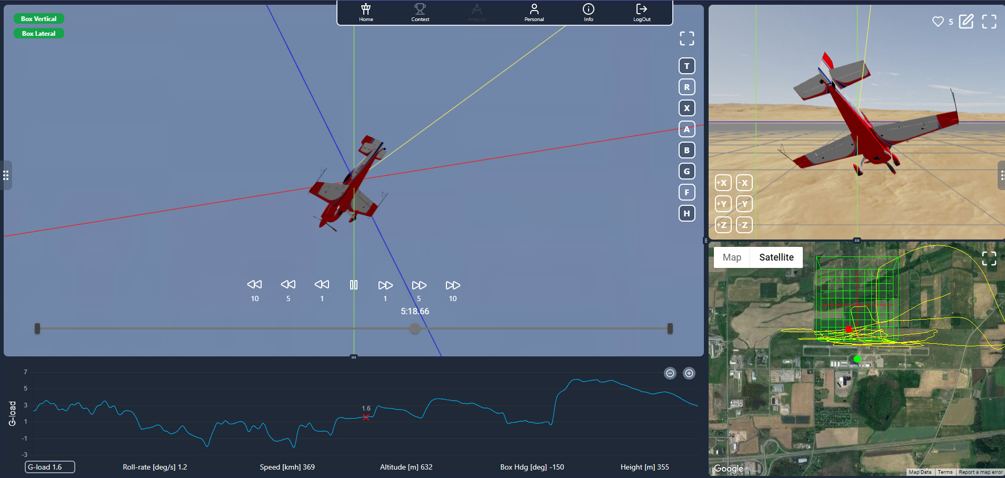Skip forward 5 seconds
The width and height of the screenshot is (1005, 478).
[419, 285]
